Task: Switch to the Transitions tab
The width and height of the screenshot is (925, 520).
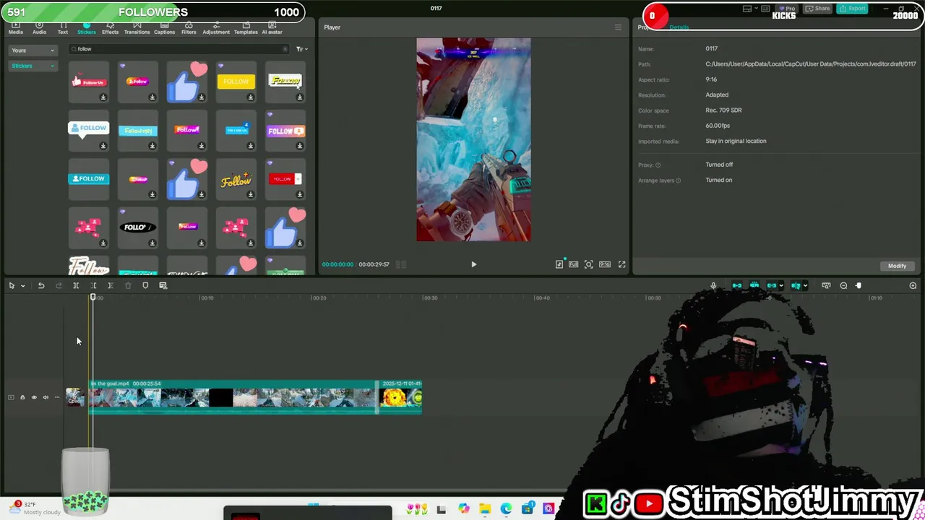Action: tap(137, 29)
